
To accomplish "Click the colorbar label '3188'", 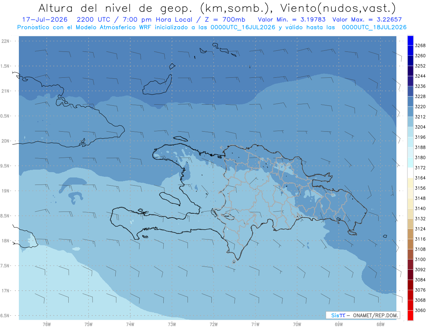I will 420,147.
